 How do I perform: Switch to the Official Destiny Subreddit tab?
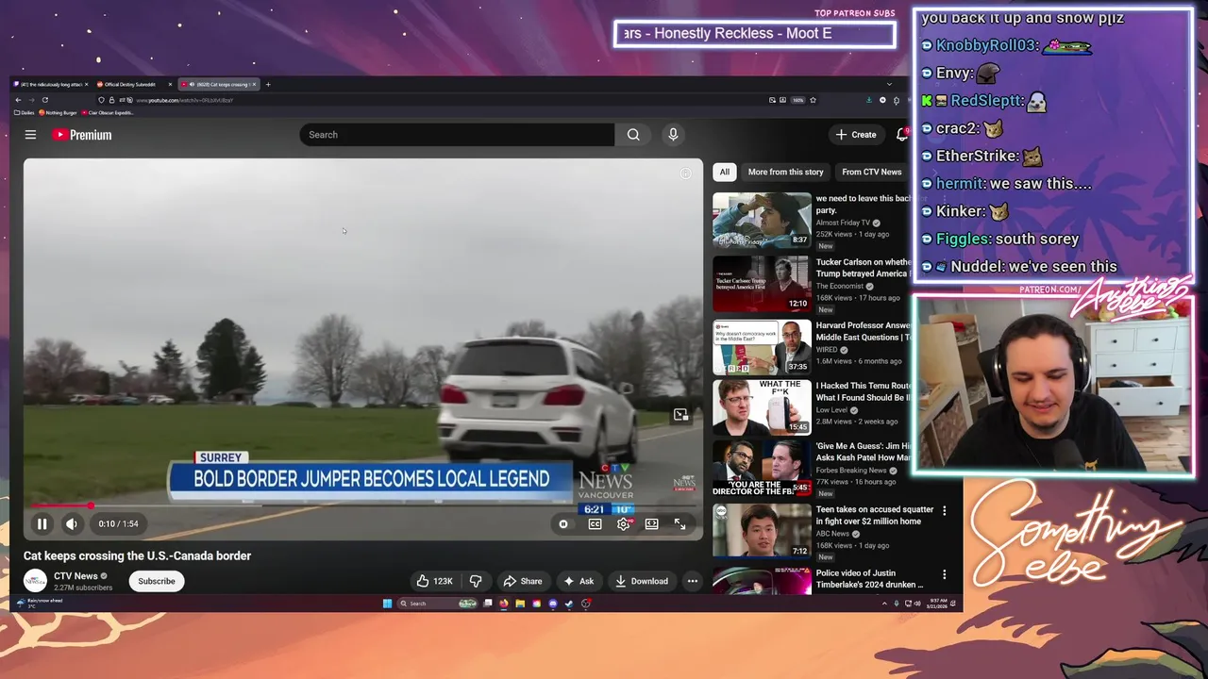pos(135,85)
